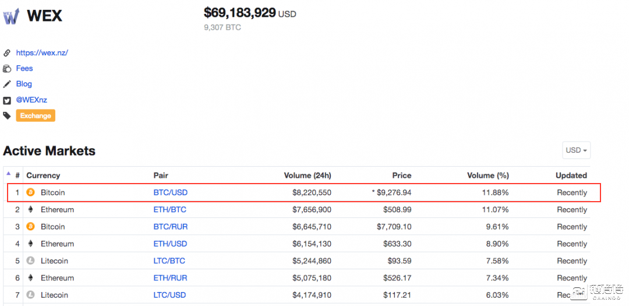Open the BTC/USD pair link
The image size is (629, 306).
coord(171,192)
